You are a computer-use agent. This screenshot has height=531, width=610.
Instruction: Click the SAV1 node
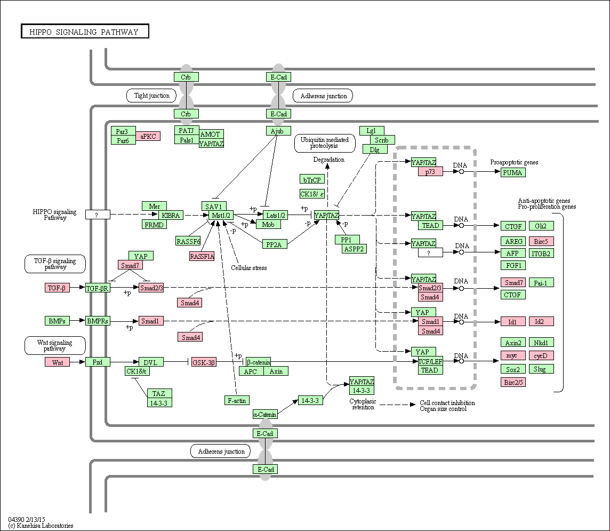click(214, 206)
